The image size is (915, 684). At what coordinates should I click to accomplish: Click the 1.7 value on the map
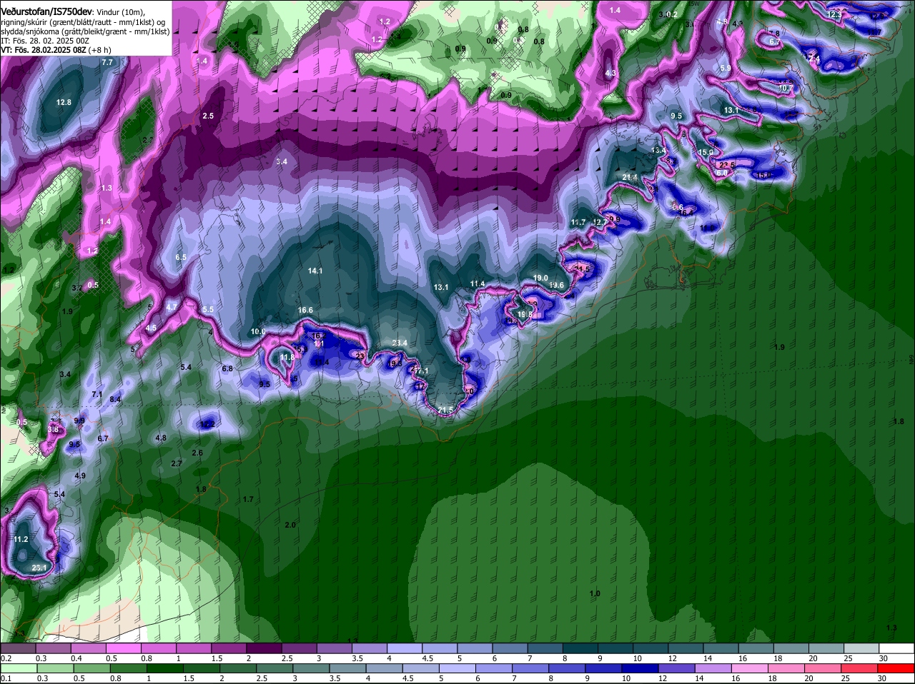coord(248,500)
